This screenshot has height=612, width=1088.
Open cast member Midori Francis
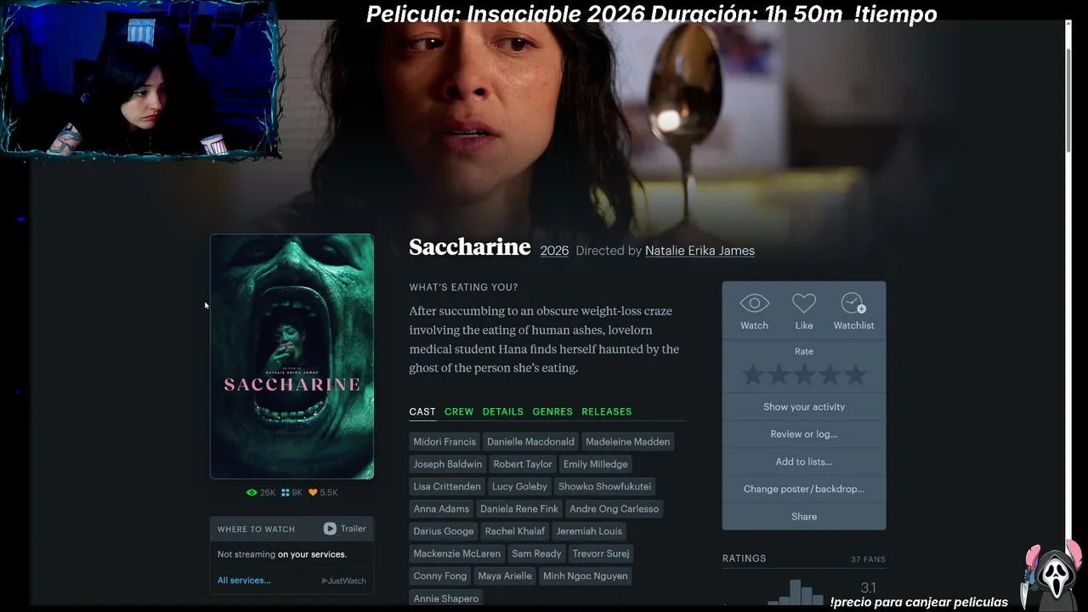click(445, 442)
